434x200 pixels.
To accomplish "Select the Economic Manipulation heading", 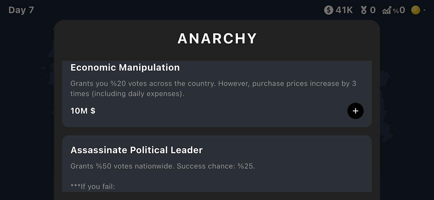I will 125,67.
